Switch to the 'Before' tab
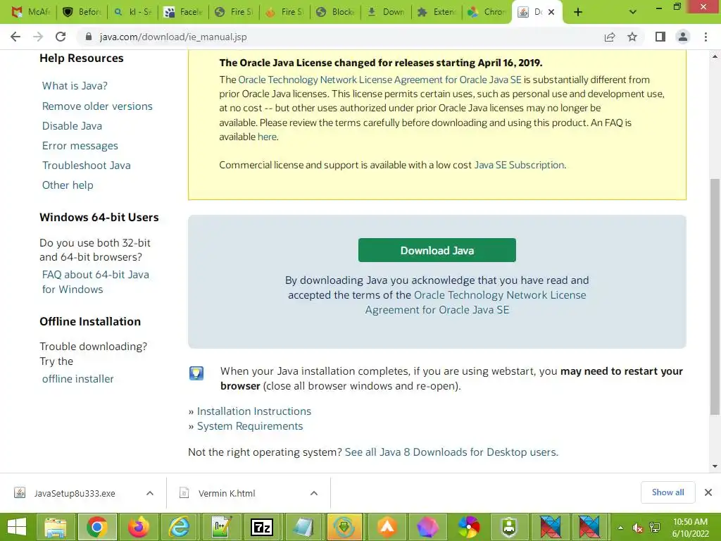Viewport: 721px width, 541px height. pyautogui.click(x=82, y=12)
